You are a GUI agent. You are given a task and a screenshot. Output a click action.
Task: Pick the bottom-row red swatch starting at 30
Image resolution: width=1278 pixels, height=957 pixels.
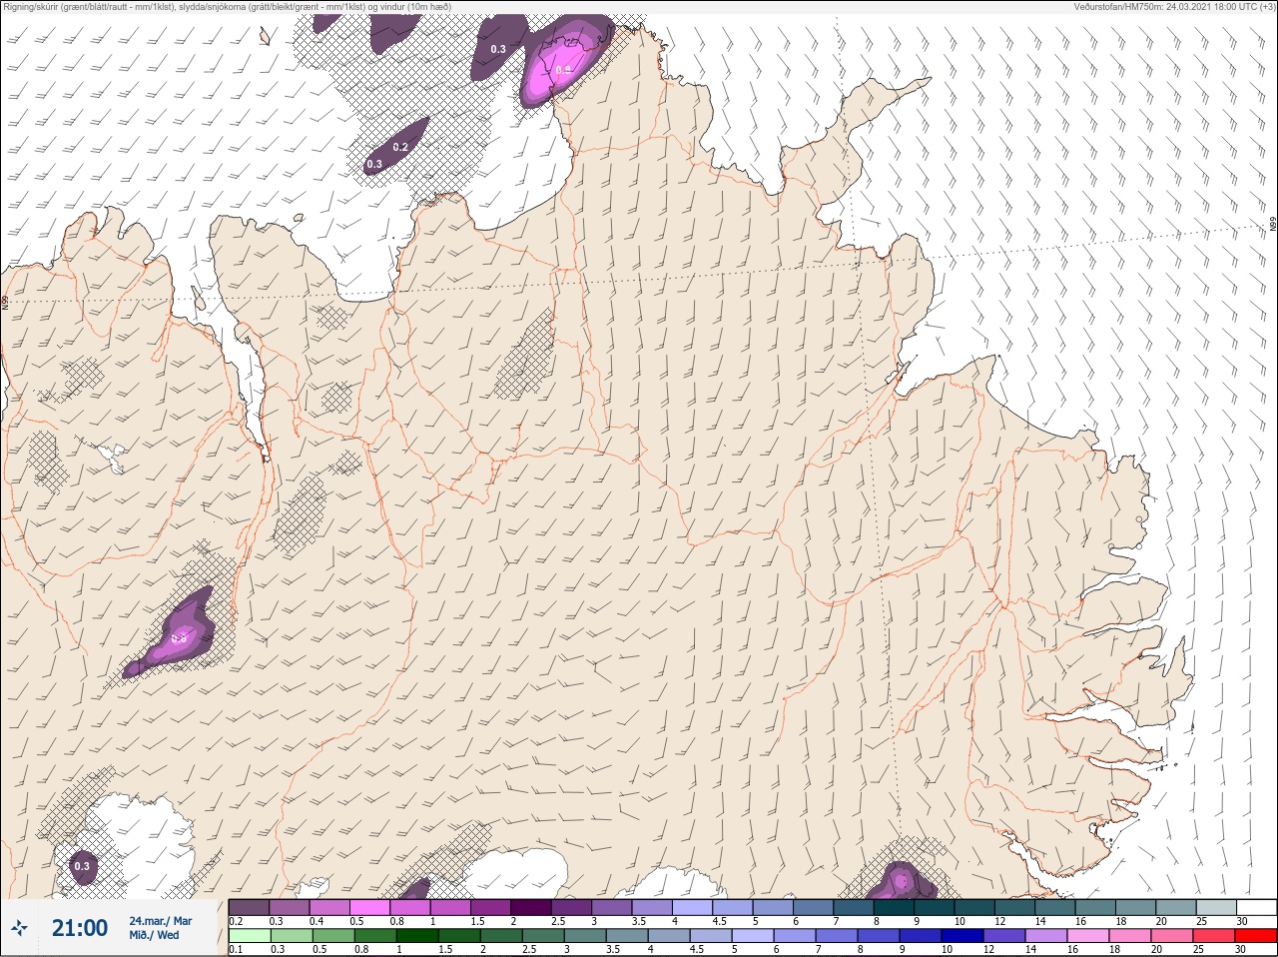coord(1256,936)
